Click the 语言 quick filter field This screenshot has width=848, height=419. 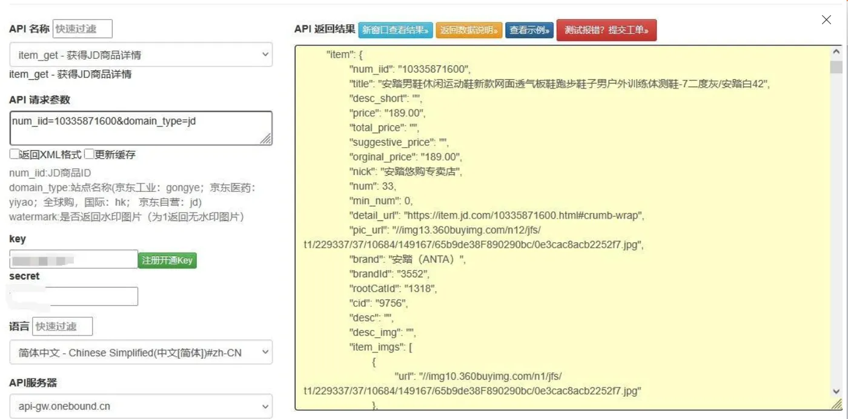click(x=62, y=326)
